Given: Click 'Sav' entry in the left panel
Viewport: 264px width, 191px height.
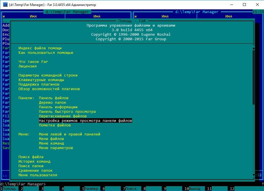Looking at the screenshot, I should [6, 148].
